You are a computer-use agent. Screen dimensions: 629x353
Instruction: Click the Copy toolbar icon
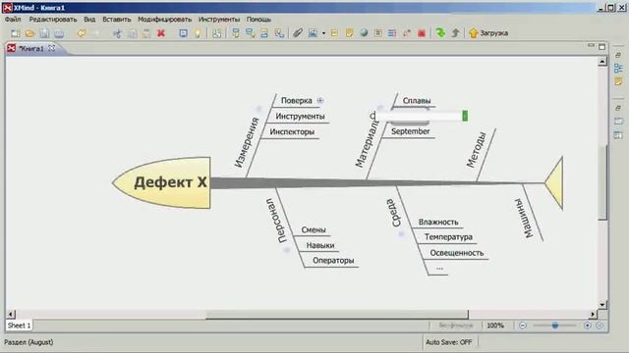[132, 33]
